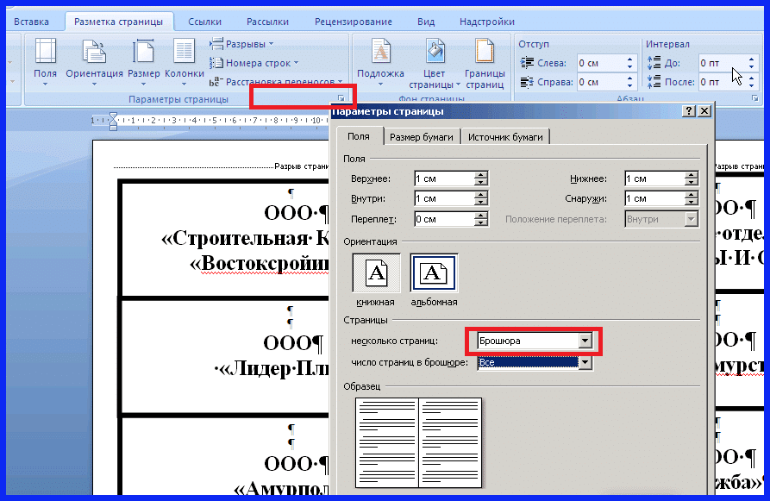
Task: Open Цвет страницы page color icon
Action: pos(435,53)
